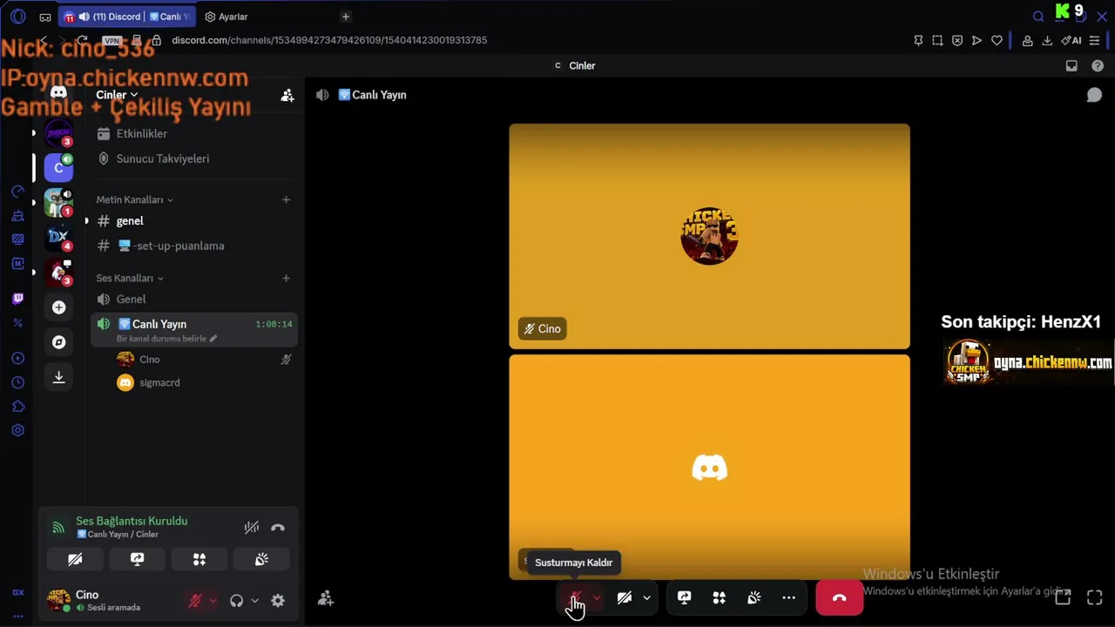This screenshot has width=1115, height=627.
Task: Open the browser AI assistant
Action: (1071, 40)
